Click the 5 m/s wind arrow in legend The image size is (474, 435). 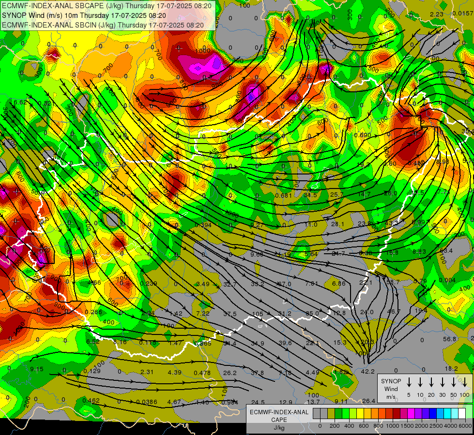pos(409,382)
